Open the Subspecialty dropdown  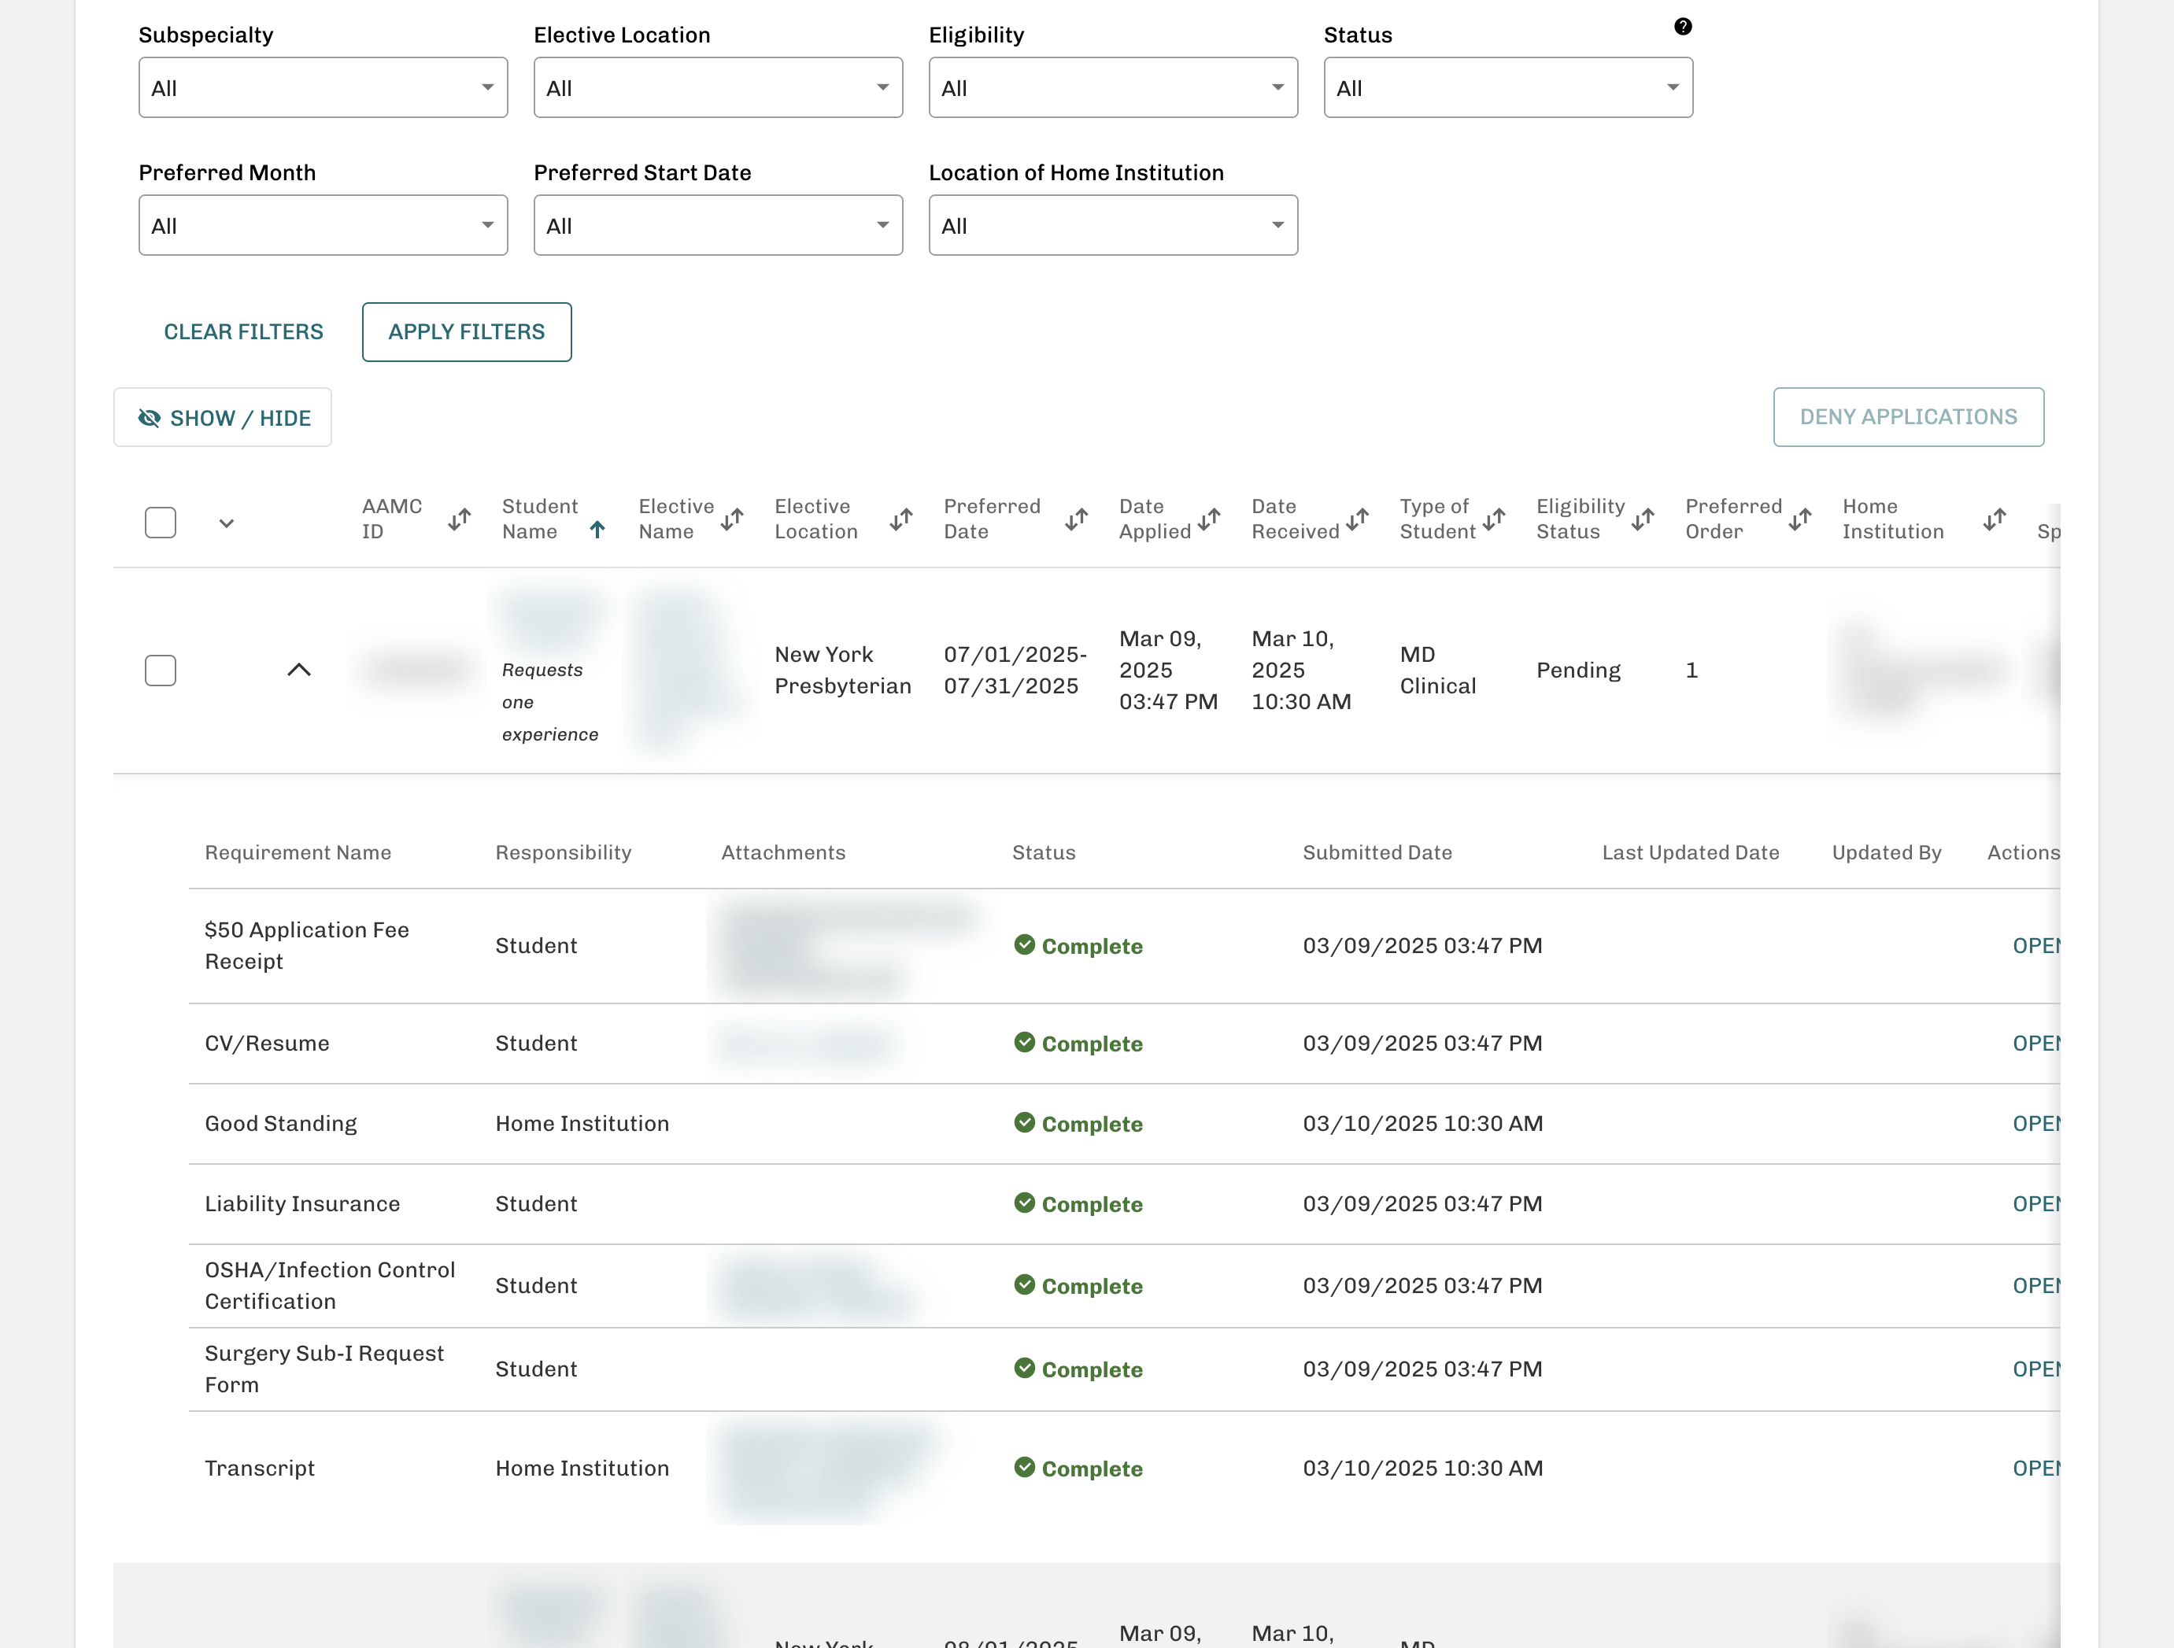pyautogui.click(x=324, y=87)
